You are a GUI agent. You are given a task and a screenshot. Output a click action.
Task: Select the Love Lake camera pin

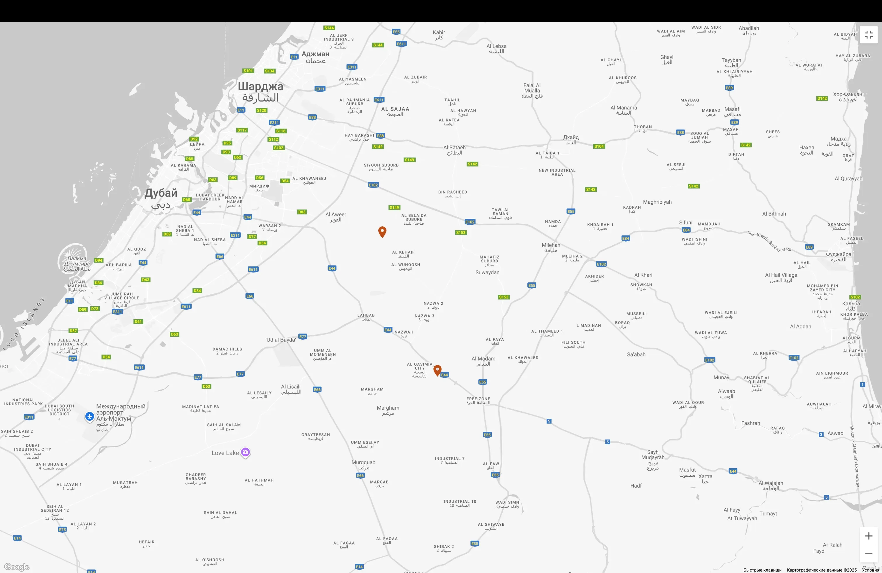[x=245, y=452]
